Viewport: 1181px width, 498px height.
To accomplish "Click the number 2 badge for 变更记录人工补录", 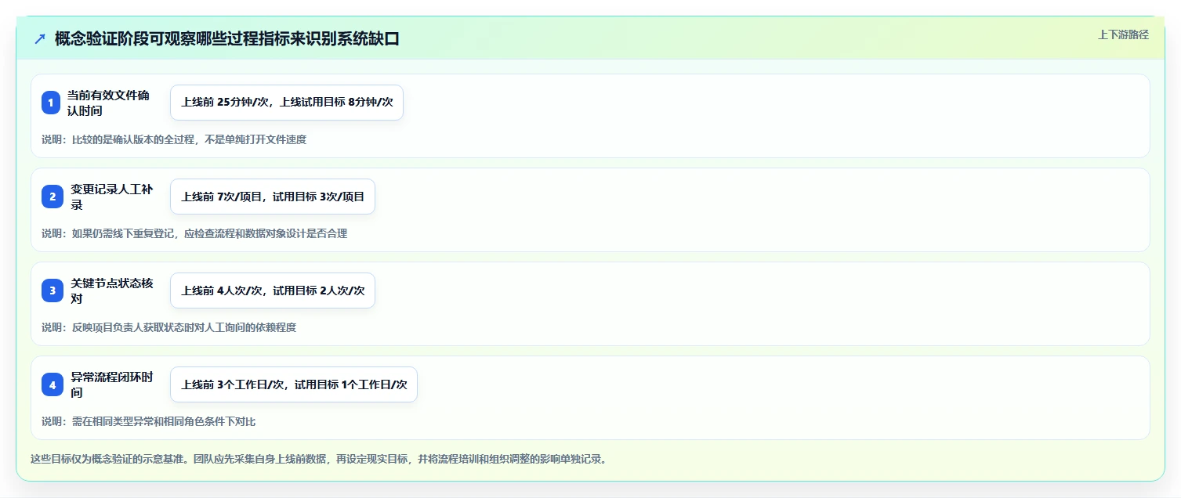I will [51, 197].
